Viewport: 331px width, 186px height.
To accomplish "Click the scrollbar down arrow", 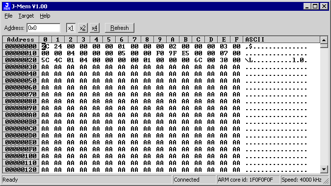I will 324,169.
